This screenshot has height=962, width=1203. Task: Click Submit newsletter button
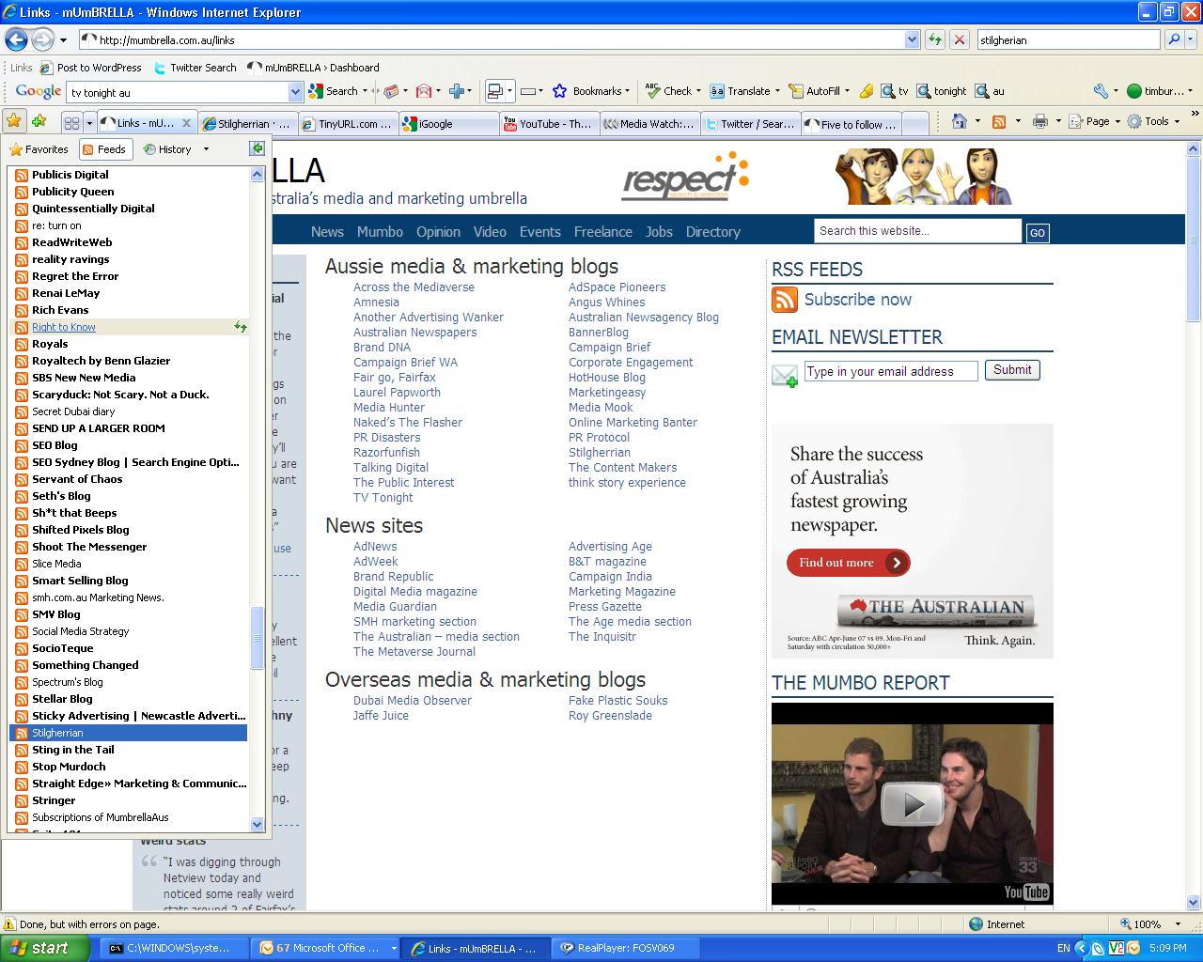(1012, 370)
